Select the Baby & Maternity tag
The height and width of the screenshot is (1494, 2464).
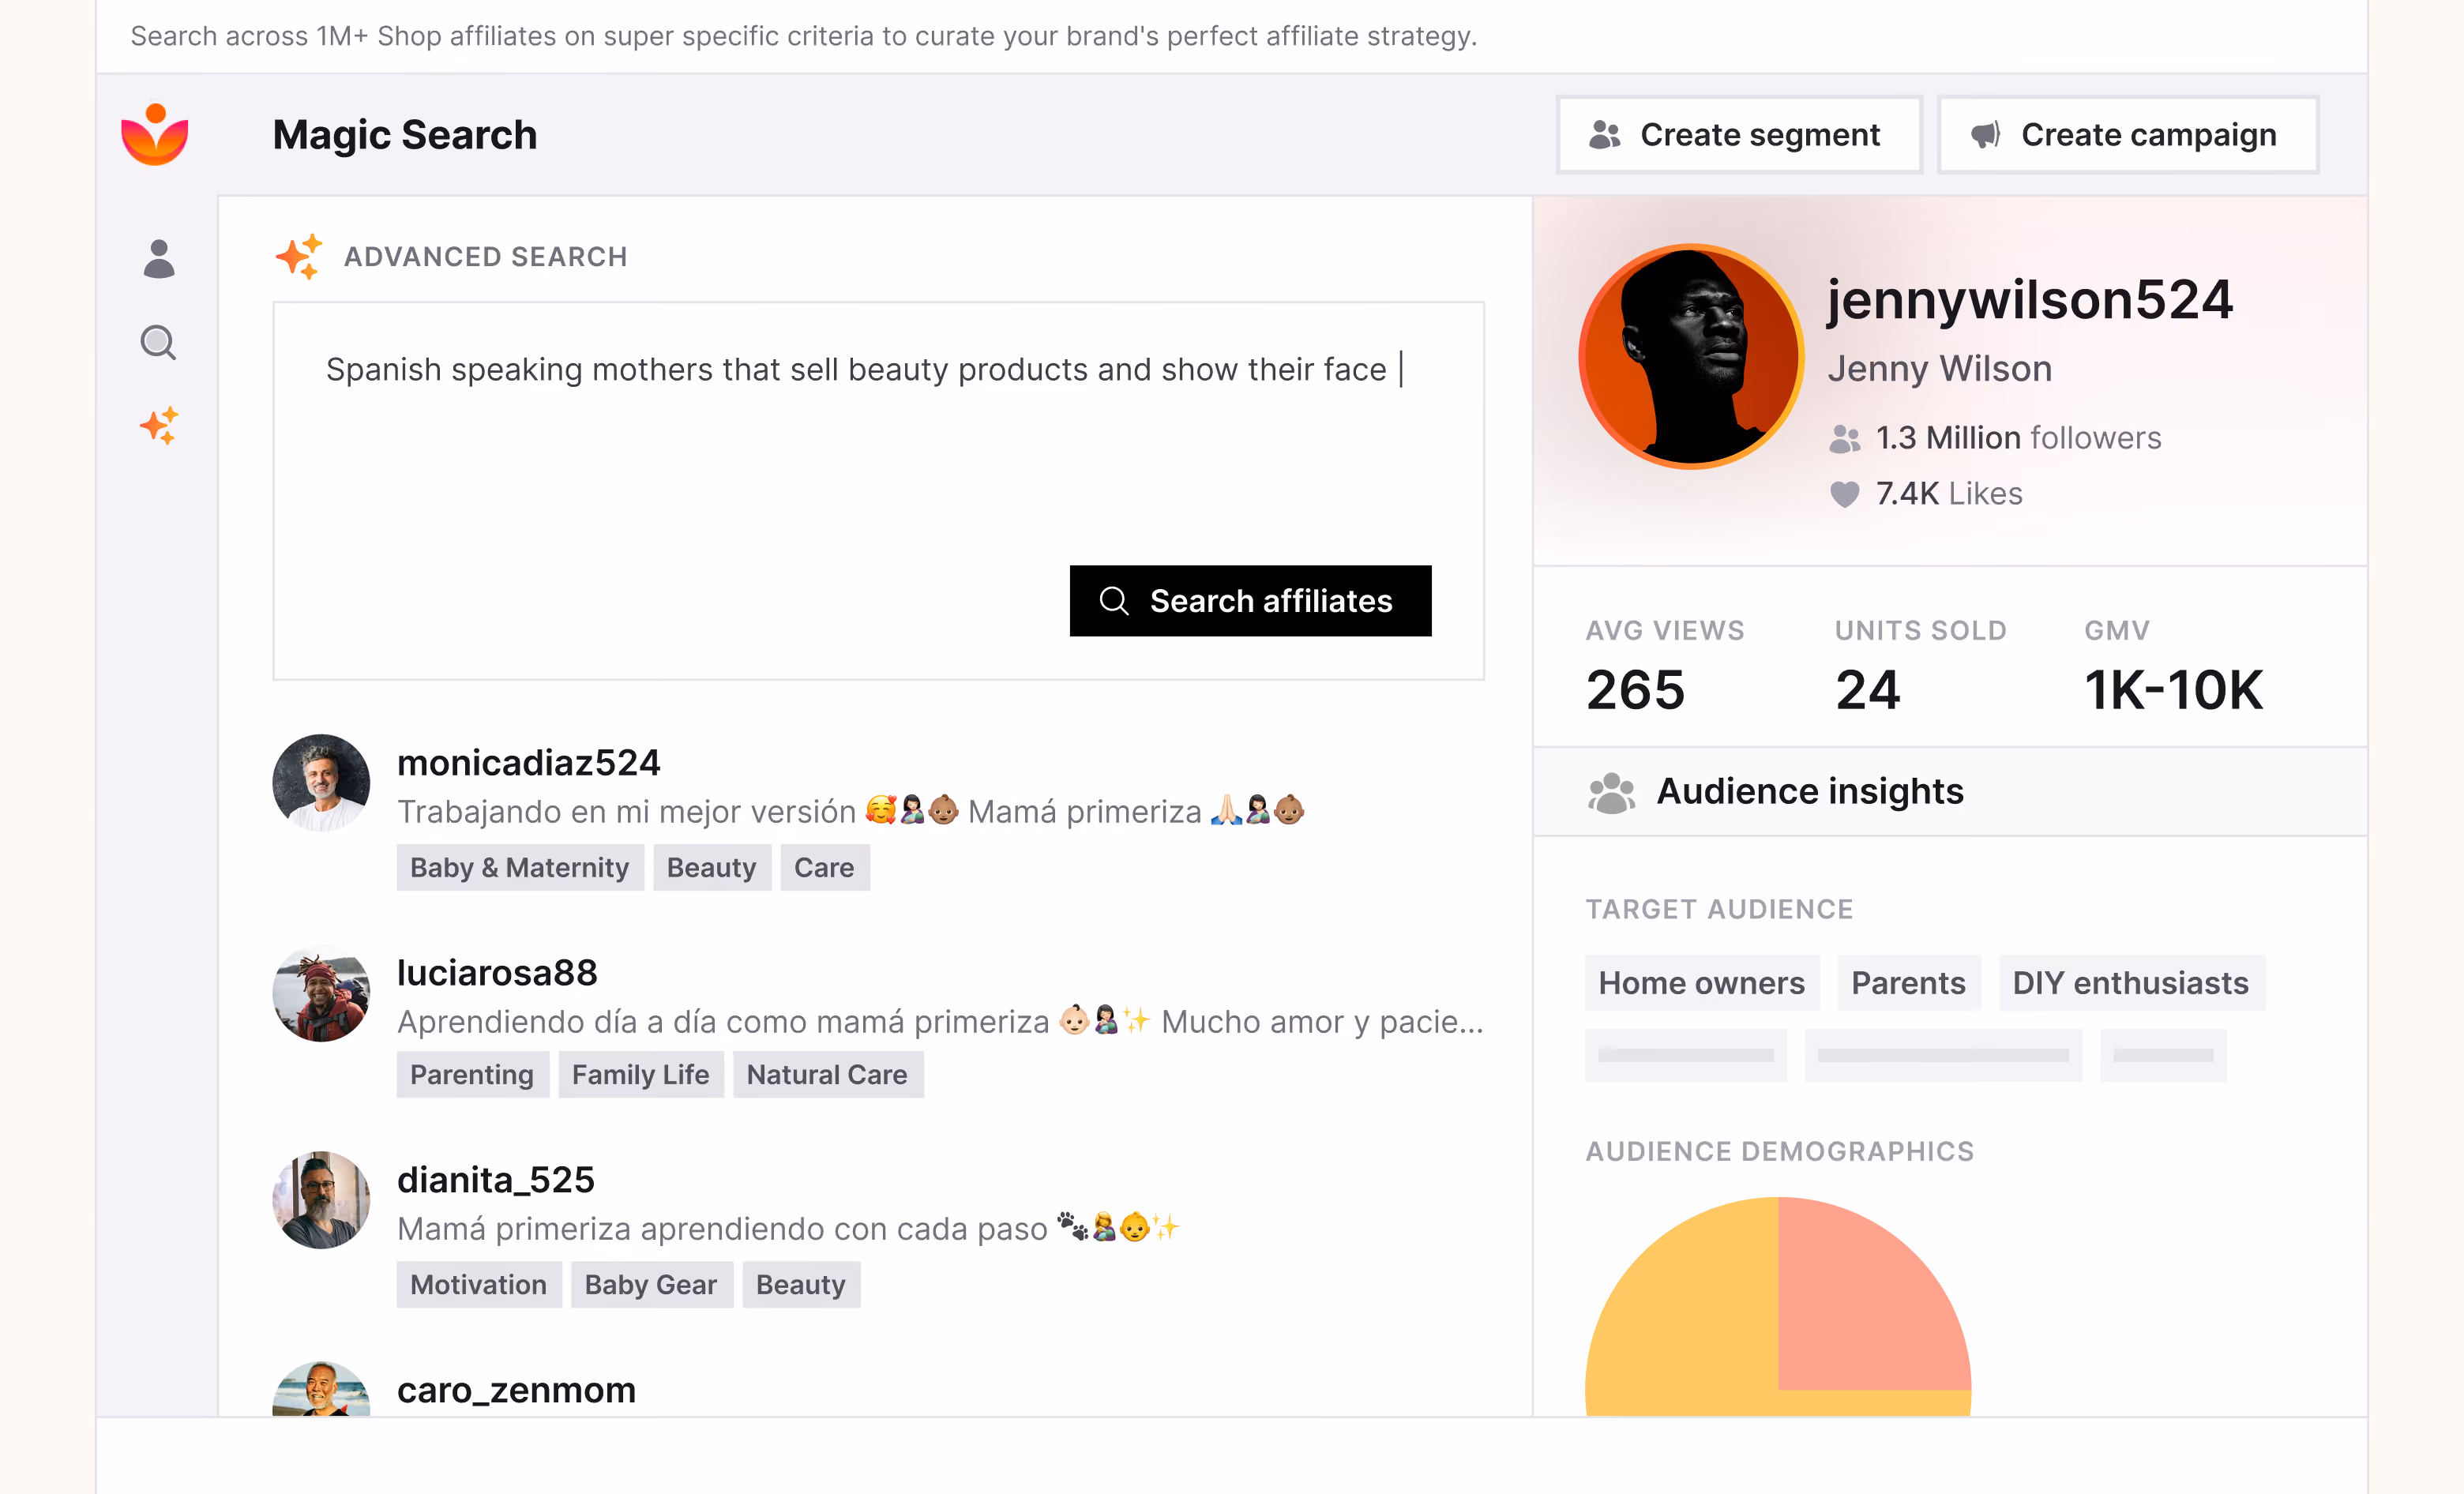tap(520, 868)
